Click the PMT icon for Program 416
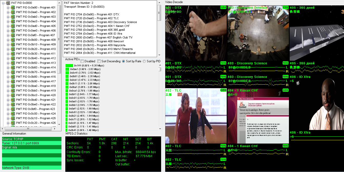 (13, 77)
